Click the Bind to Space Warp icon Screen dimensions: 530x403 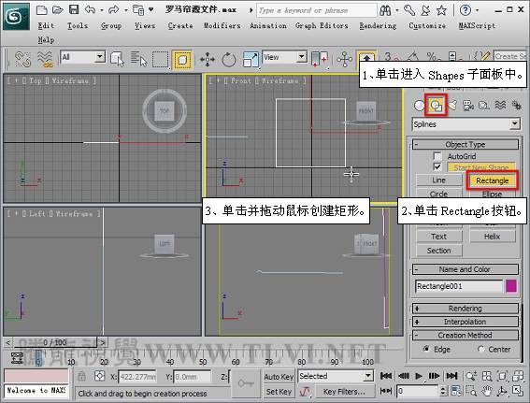(45, 59)
